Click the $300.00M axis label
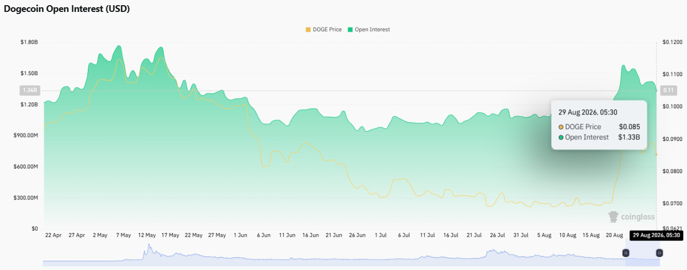687x270 pixels. (26, 197)
